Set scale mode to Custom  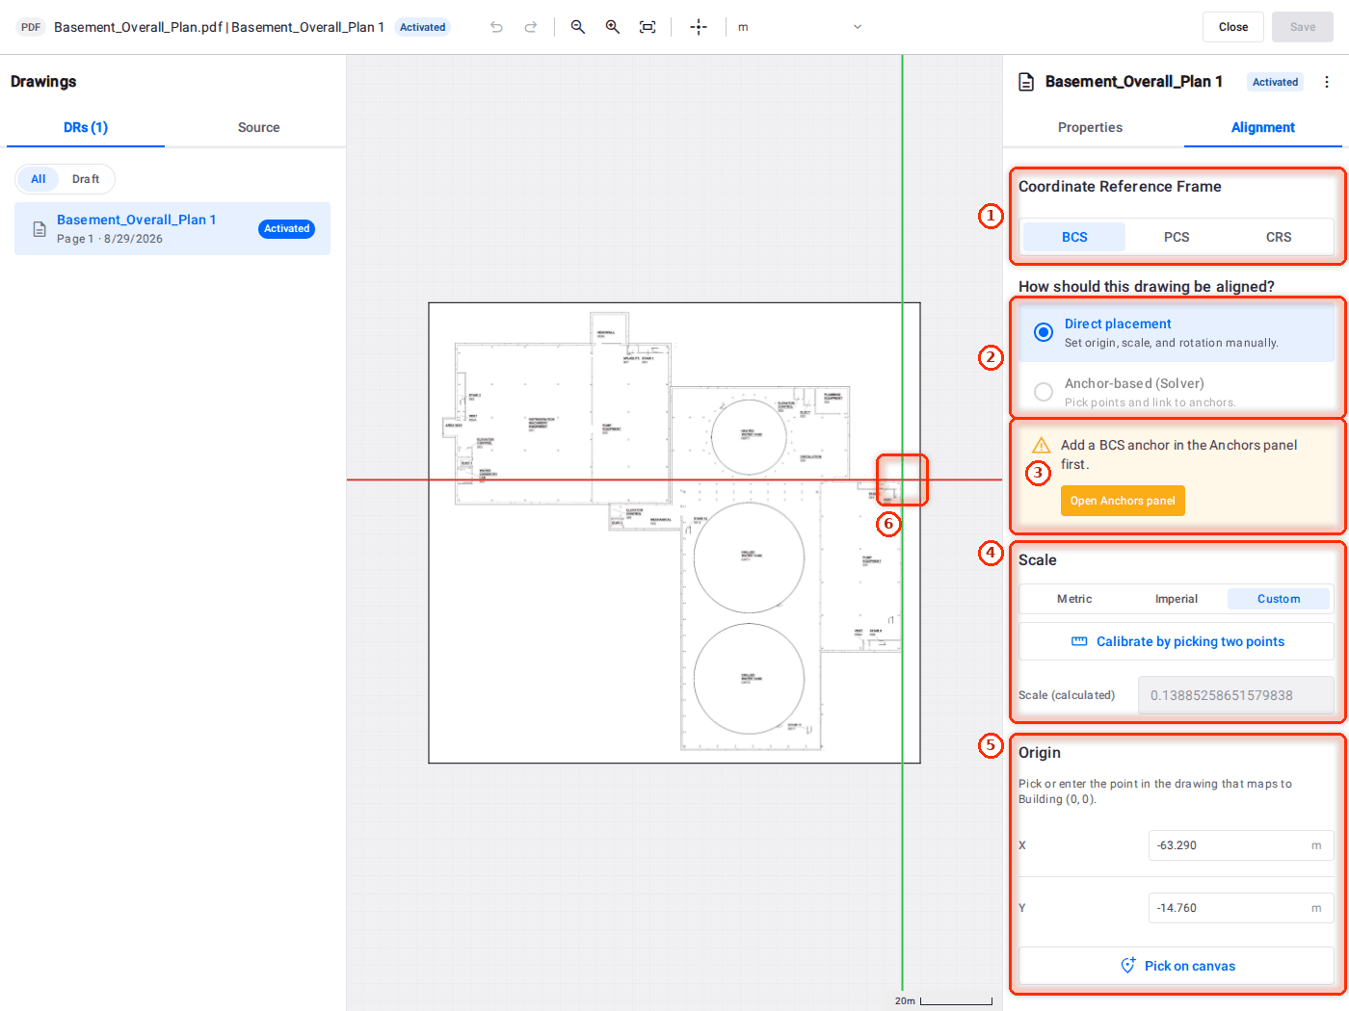tap(1279, 599)
